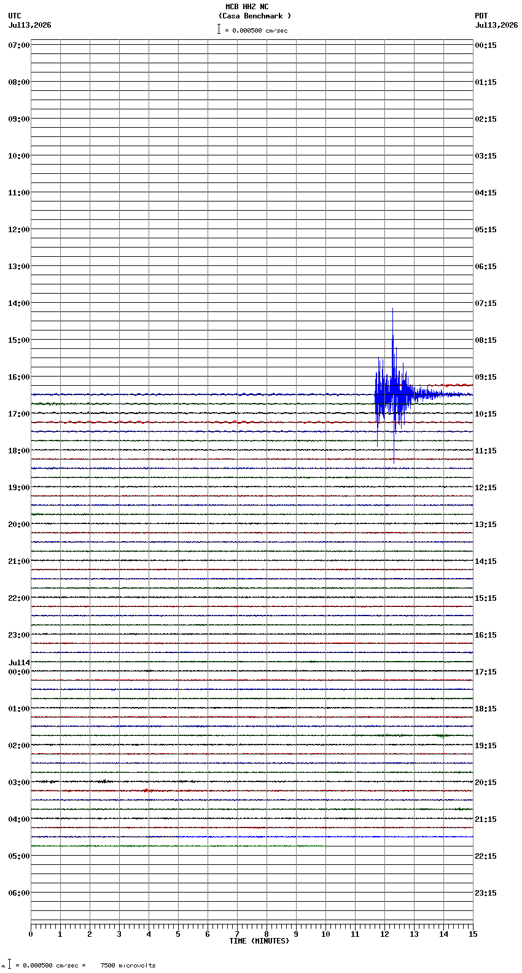Click the '04:00' UTC time label
The height and width of the screenshot is (973, 522).
19,819
